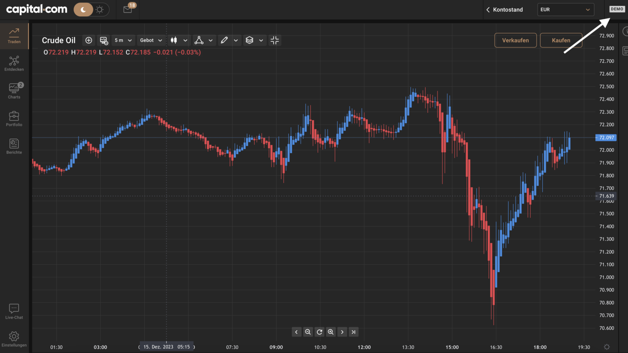Click the zoom-in magnifier below the chart

point(330,332)
